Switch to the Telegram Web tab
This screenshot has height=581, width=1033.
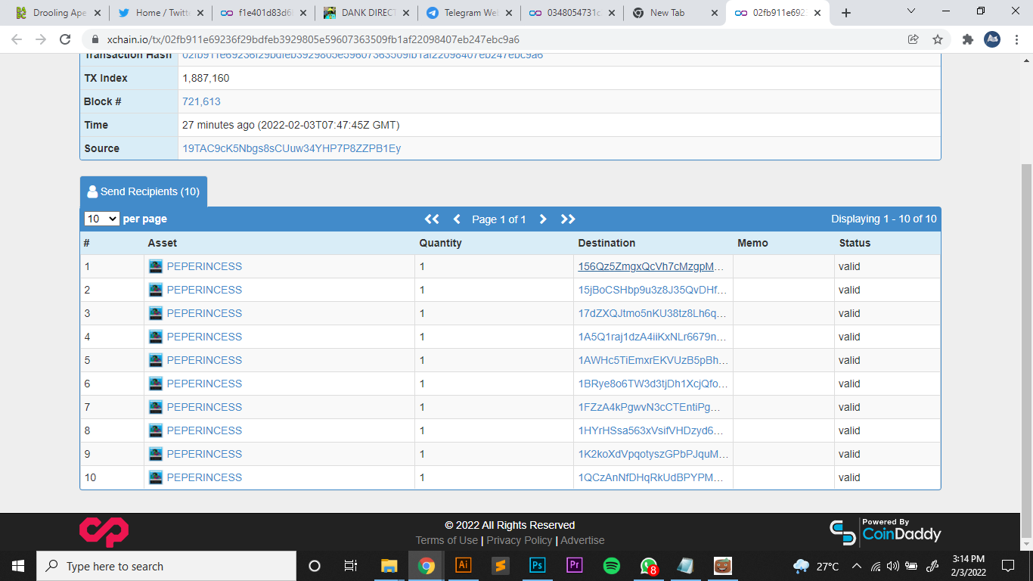click(469, 13)
